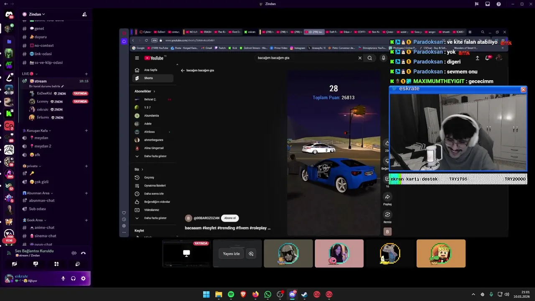Screen dimensions: 535x301
Task: Show hidden system tray icons chevron
Action: tap(473, 294)
